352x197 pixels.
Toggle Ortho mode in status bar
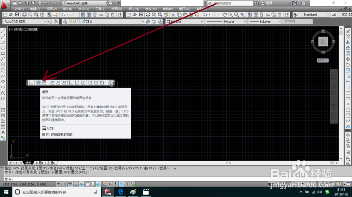click(x=76, y=184)
